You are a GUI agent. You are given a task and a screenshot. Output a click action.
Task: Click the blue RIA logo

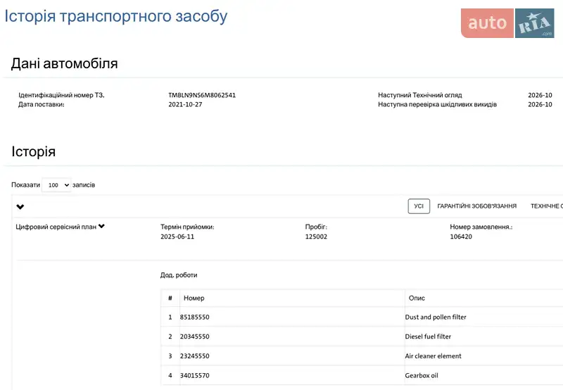coord(535,23)
